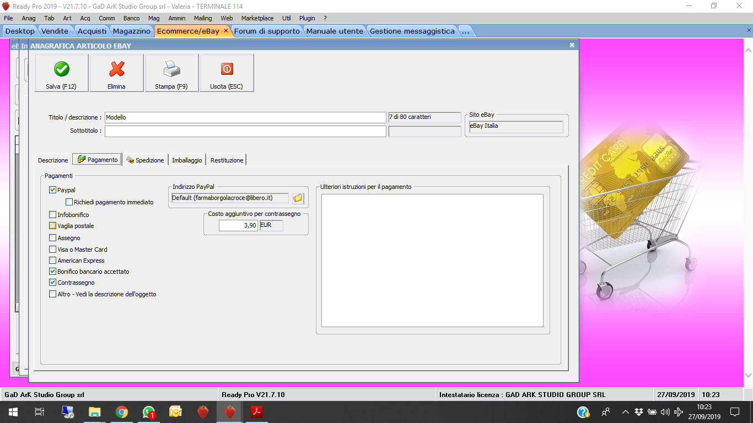The height and width of the screenshot is (423, 753).
Task: Open File Explorer from the taskbar
Action: (95, 412)
